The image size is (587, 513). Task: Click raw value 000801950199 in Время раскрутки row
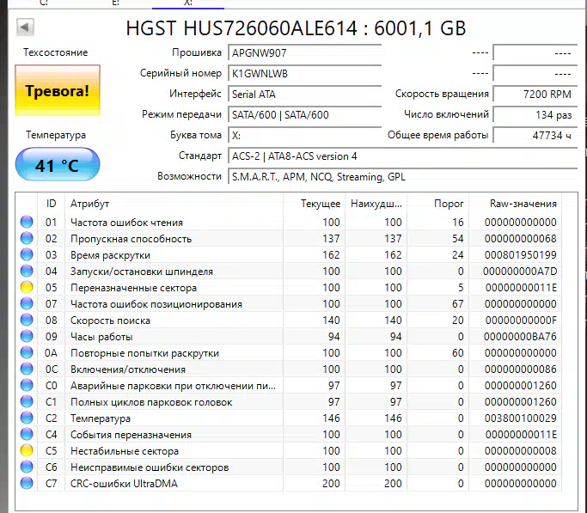click(x=520, y=255)
